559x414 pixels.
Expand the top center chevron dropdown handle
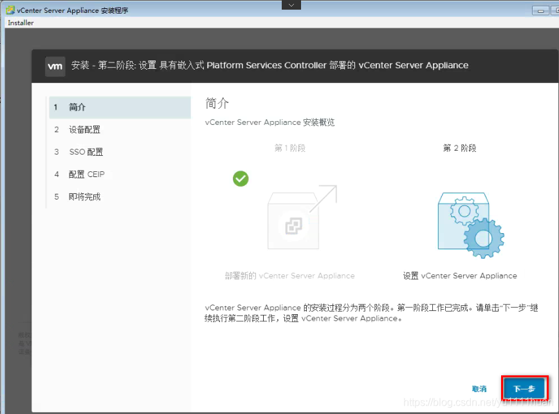point(291,5)
